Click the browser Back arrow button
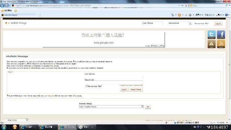The height and width of the screenshot is (130, 231). (2, 6)
